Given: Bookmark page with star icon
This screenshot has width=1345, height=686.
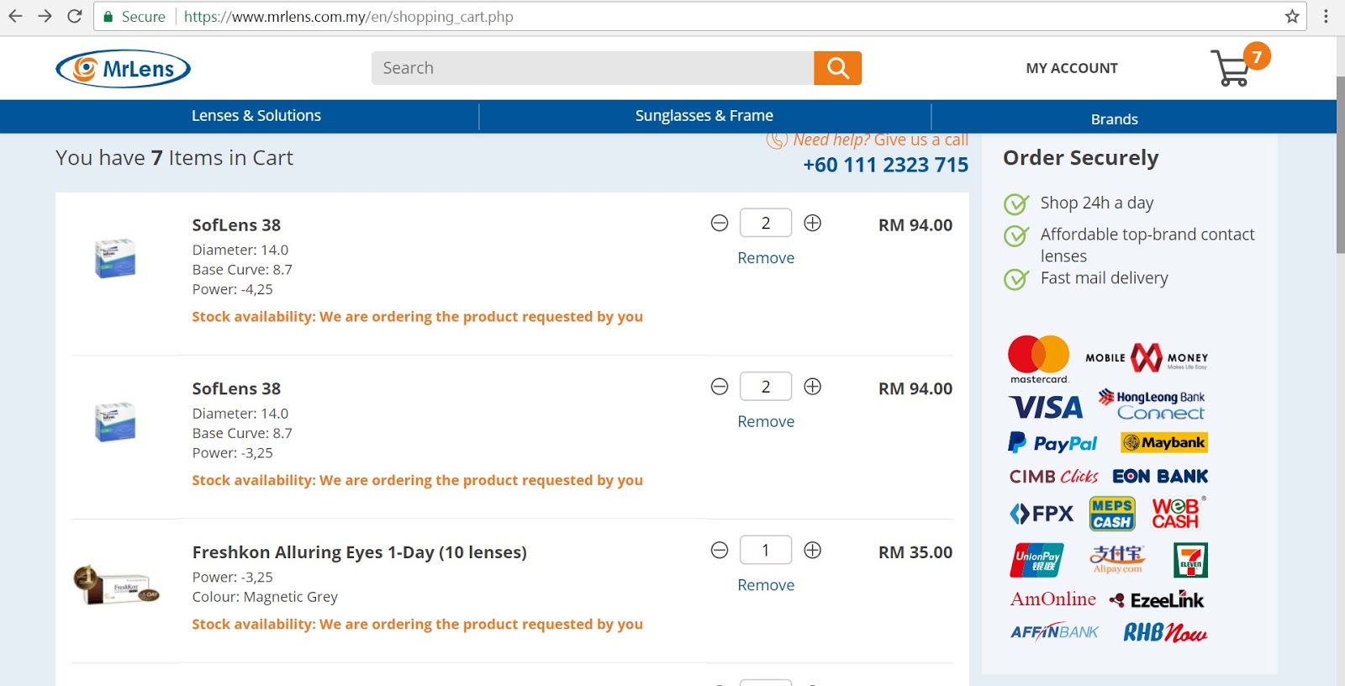Looking at the screenshot, I should coord(1292,16).
